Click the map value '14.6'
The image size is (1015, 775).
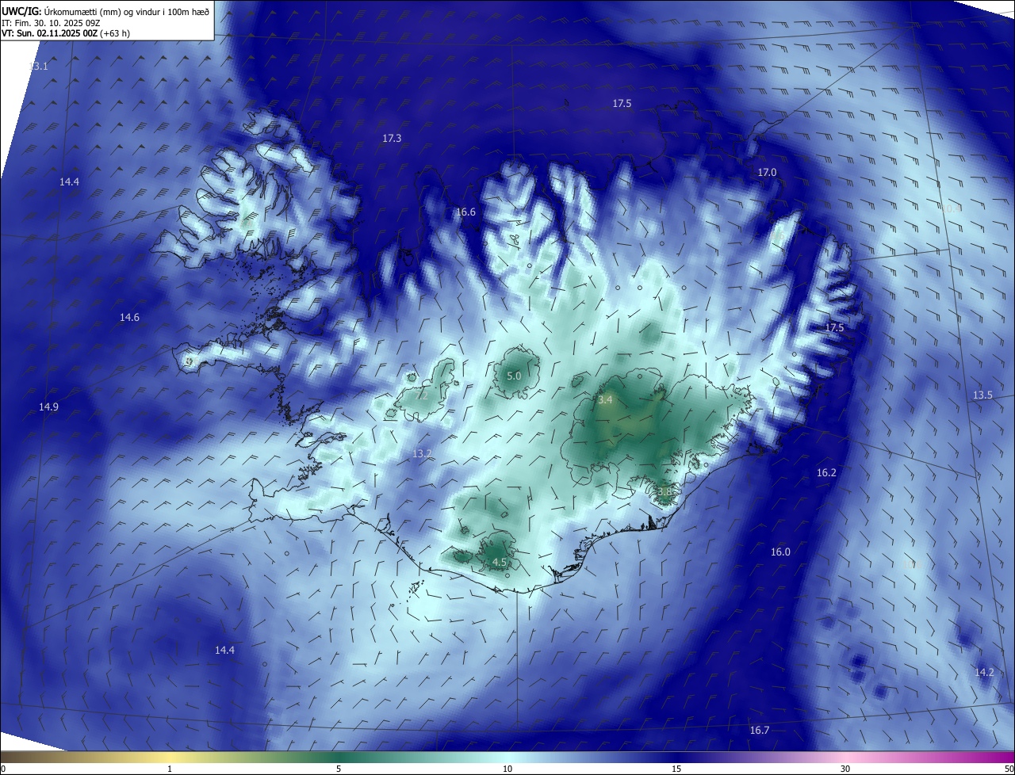click(129, 318)
